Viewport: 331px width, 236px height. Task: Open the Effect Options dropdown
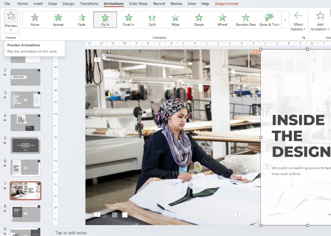click(298, 26)
